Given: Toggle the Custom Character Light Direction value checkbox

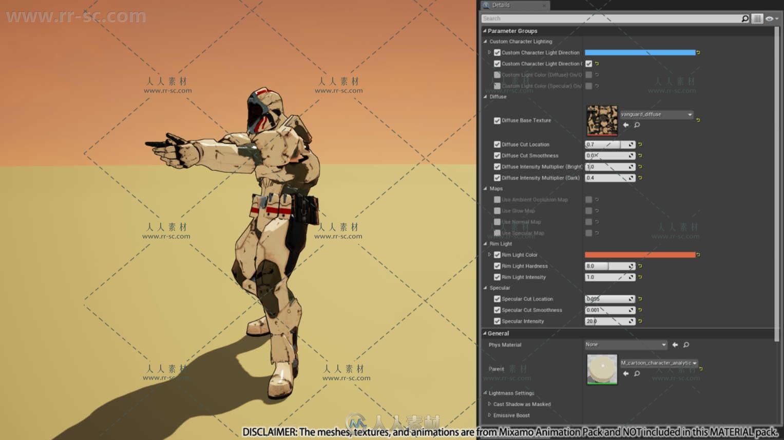Looking at the screenshot, I should [589, 64].
